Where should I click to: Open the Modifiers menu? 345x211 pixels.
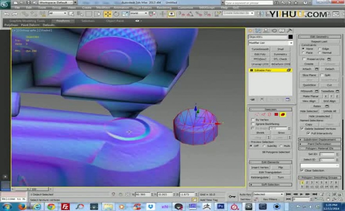tap(103, 7)
